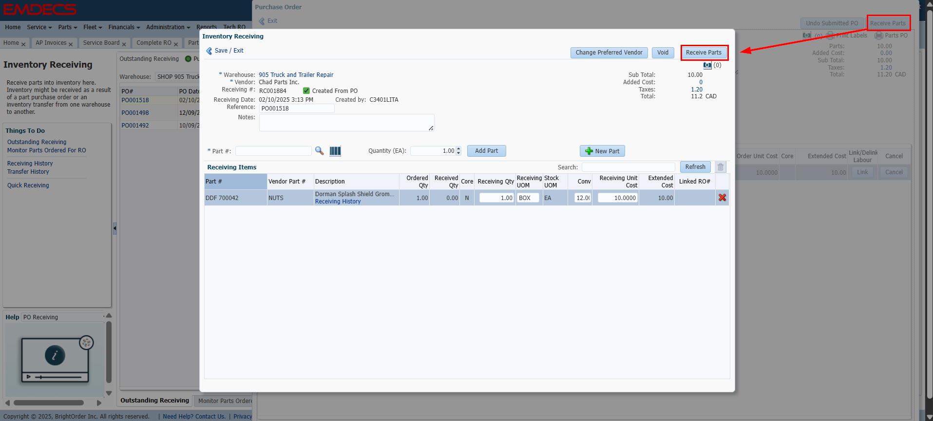933x421 pixels.
Task: Close the AP Invoices tab
Action: [x=71, y=44]
